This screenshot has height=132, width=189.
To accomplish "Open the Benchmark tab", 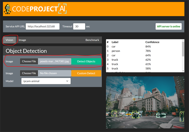I will coord(92,40).
